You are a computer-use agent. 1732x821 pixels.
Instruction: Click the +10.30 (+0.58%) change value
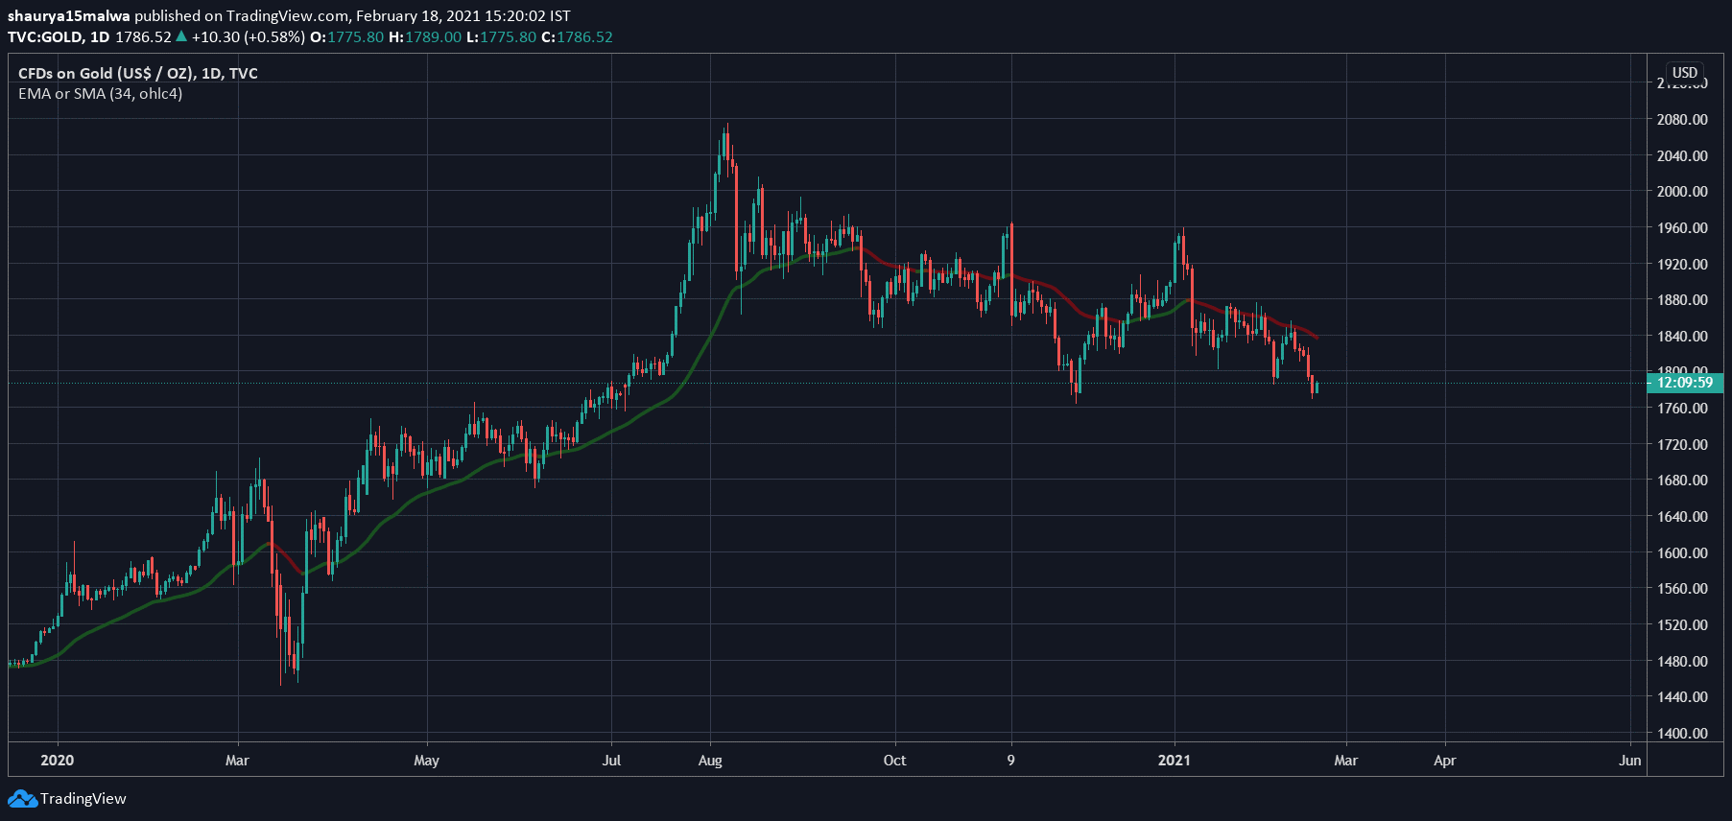tap(249, 37)
